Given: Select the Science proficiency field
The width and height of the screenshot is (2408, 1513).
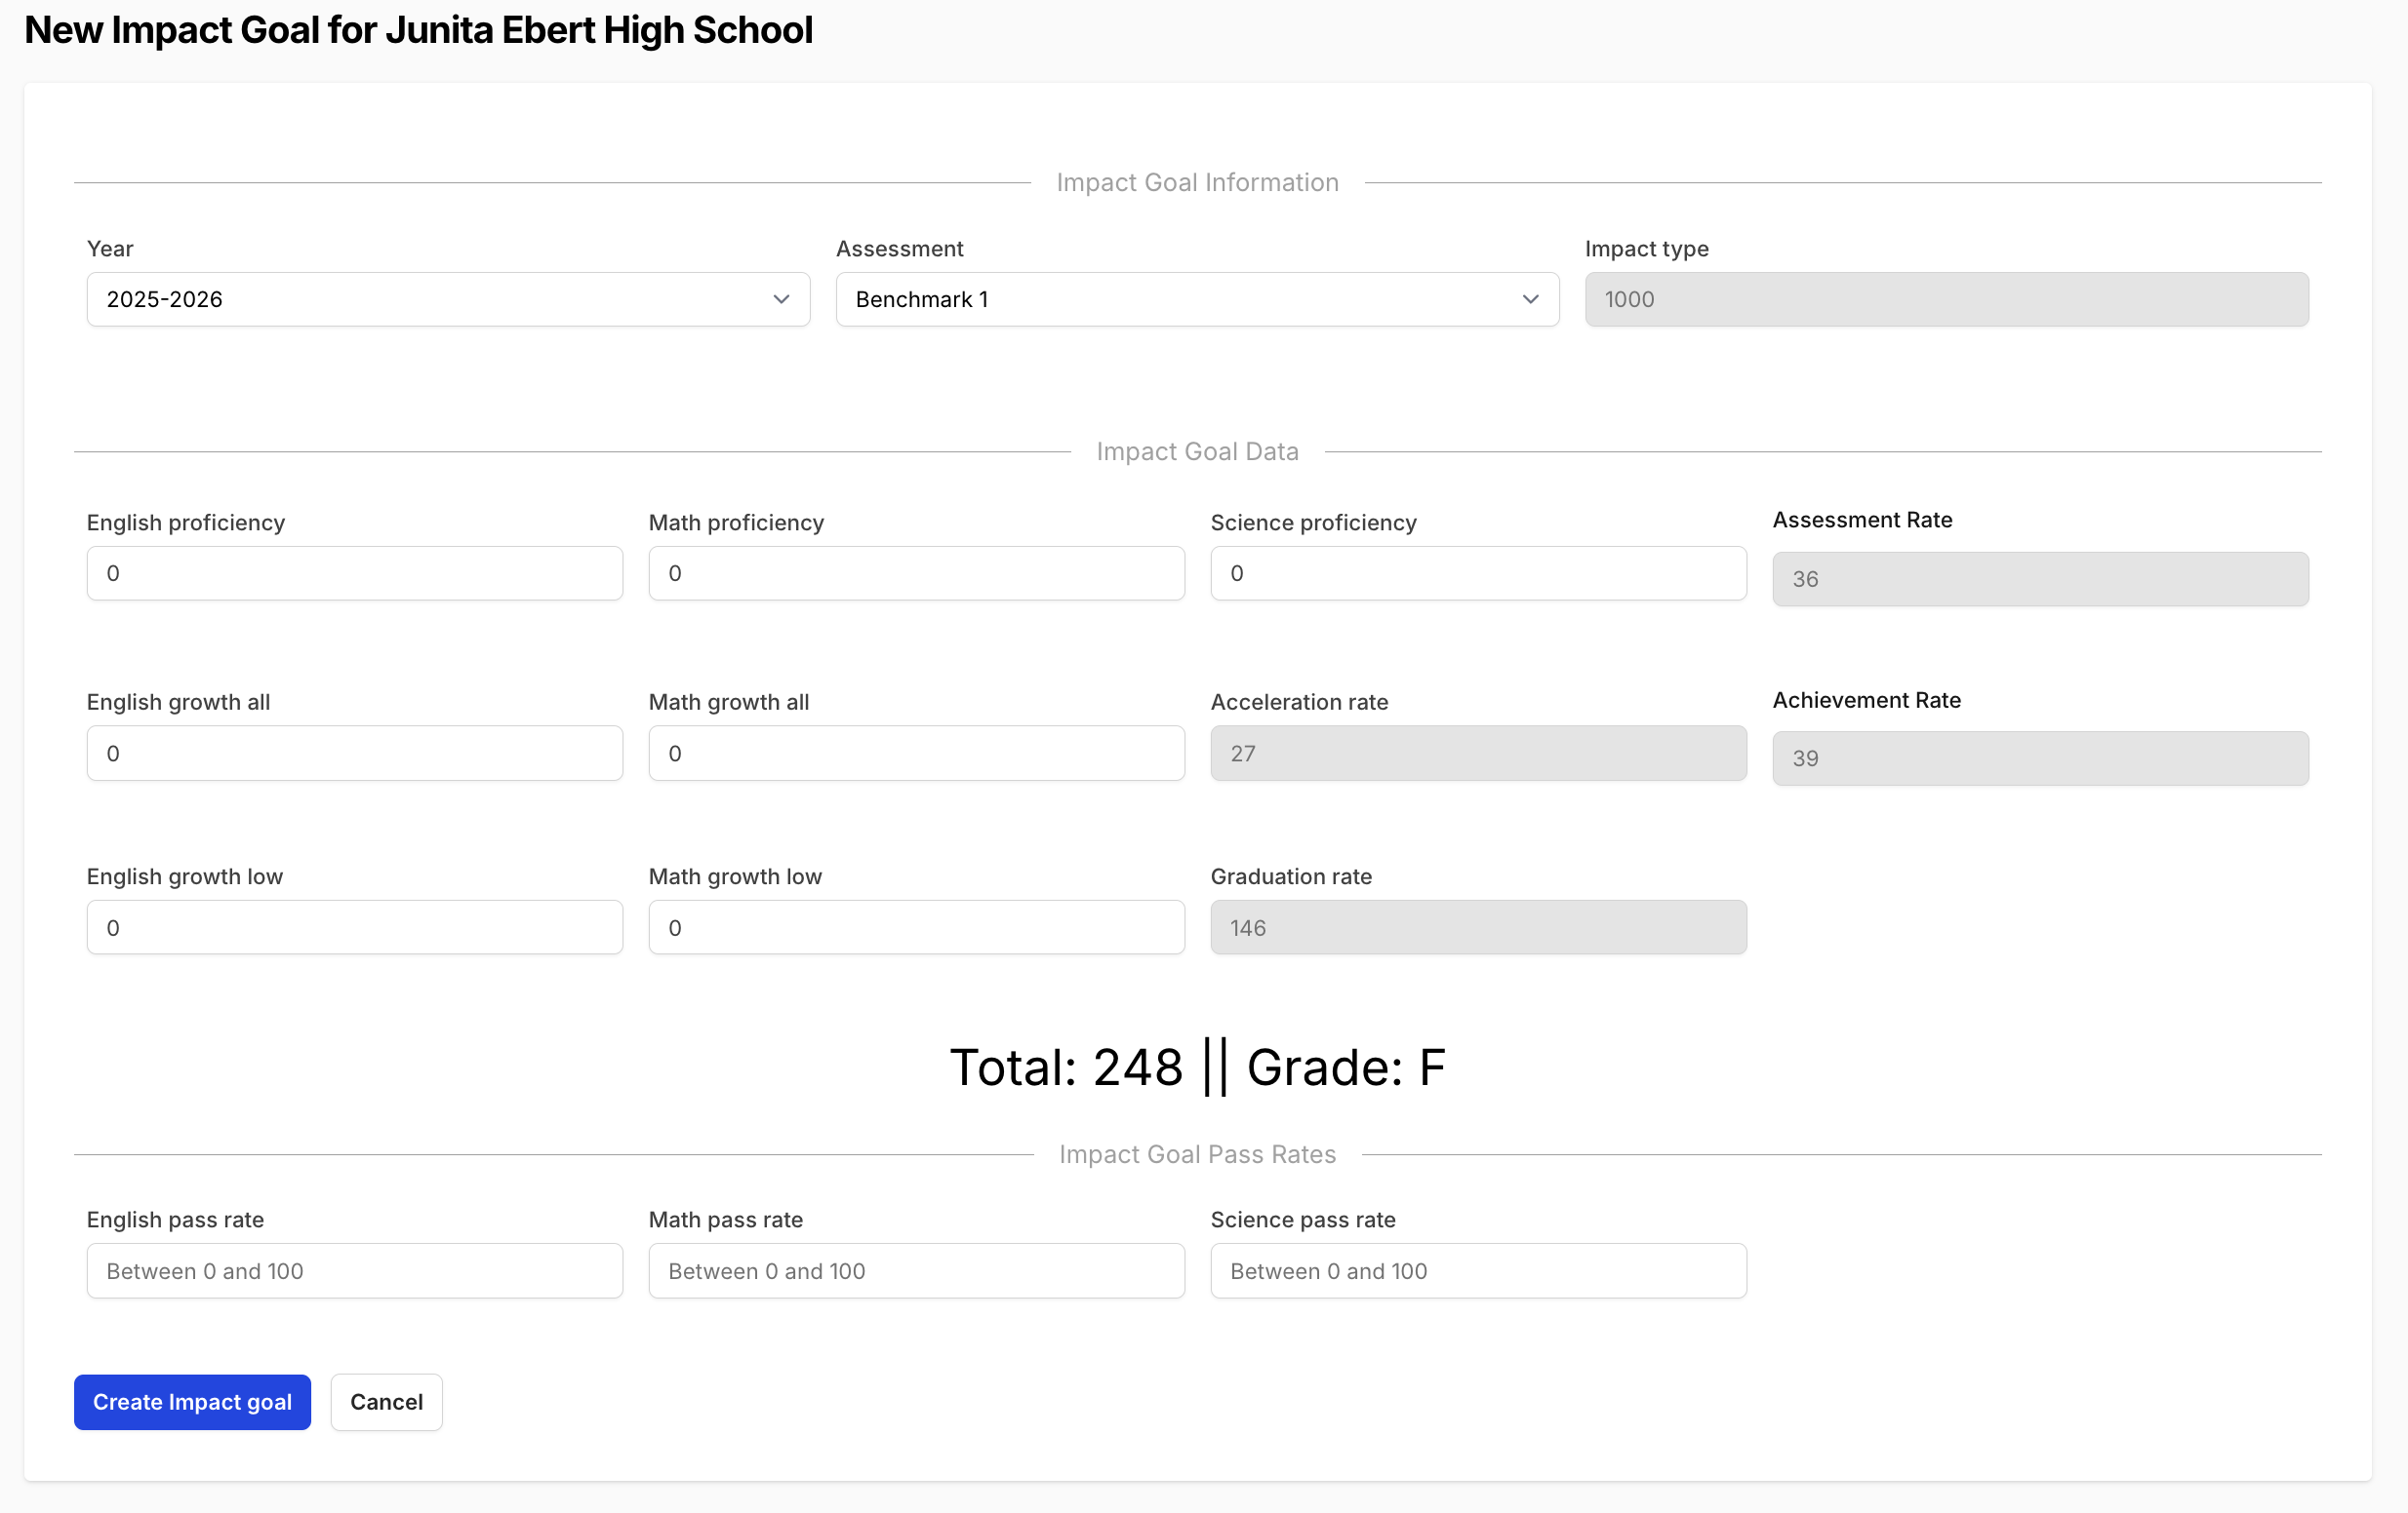Looking at the screenshot, I should (x=1478, y=572).
